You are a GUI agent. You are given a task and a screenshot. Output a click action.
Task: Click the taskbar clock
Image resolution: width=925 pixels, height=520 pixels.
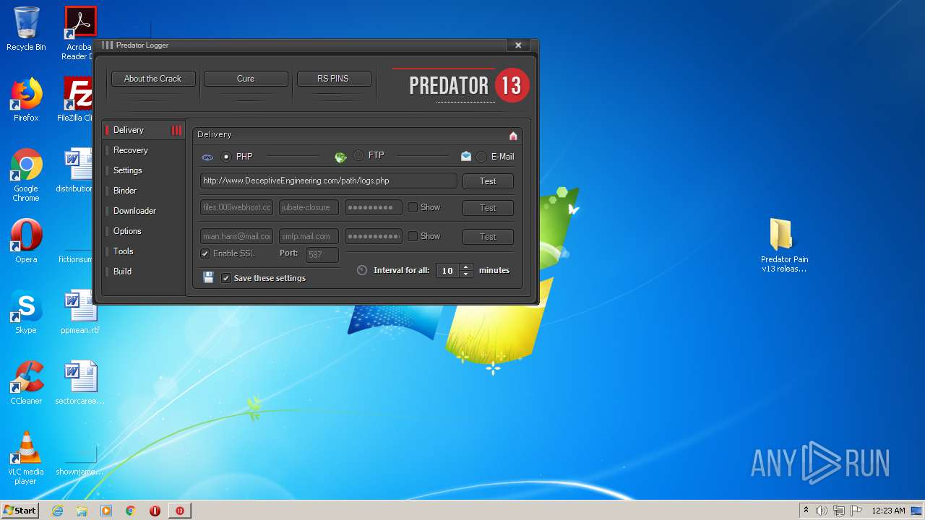888,511
